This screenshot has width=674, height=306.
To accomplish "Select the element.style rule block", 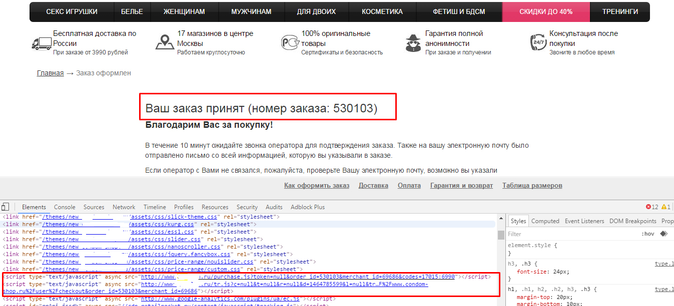I will (x=590, y=250).
